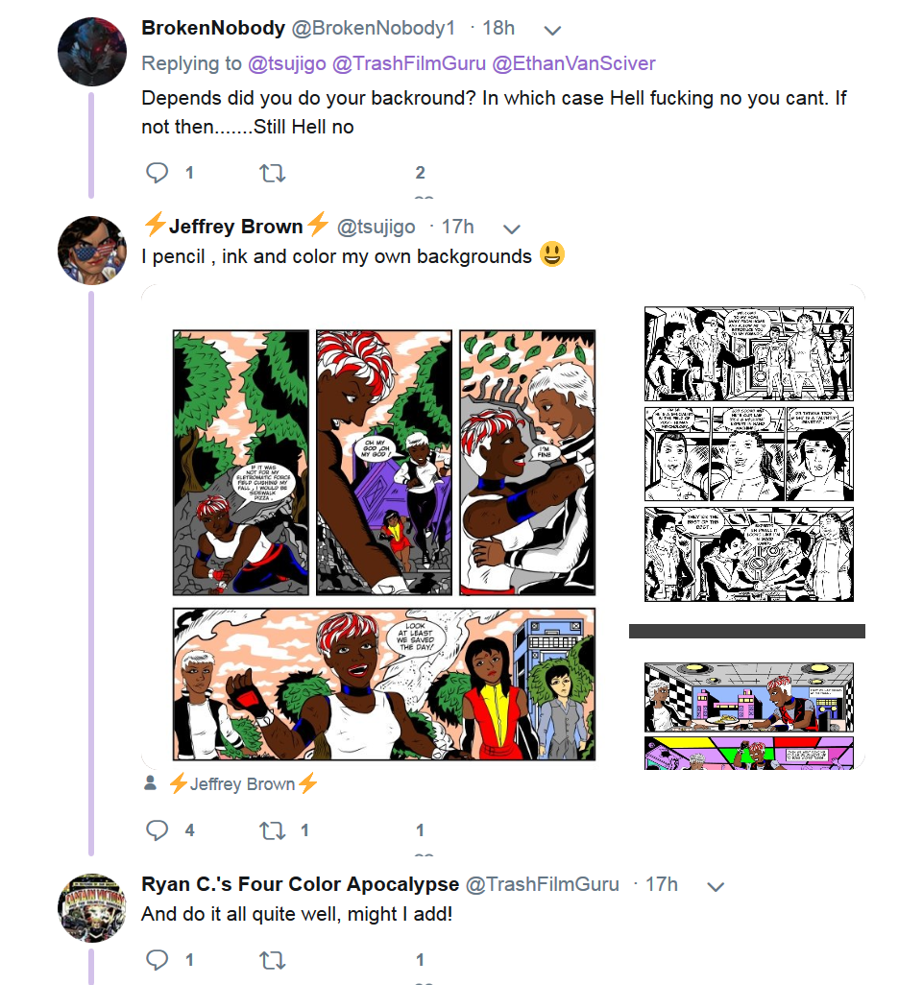Open BrokenNobody's profile avatar
923x985 pixels.
[x=92, y=52]
